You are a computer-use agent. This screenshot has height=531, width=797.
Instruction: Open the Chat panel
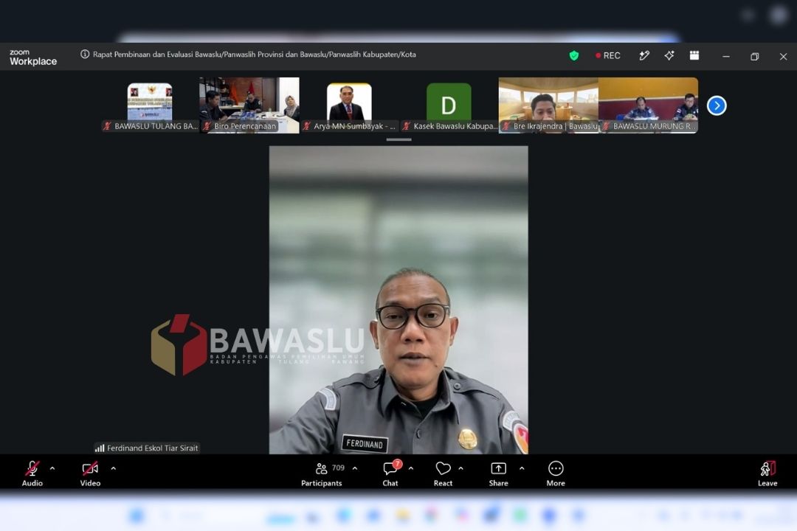(390, 473)
